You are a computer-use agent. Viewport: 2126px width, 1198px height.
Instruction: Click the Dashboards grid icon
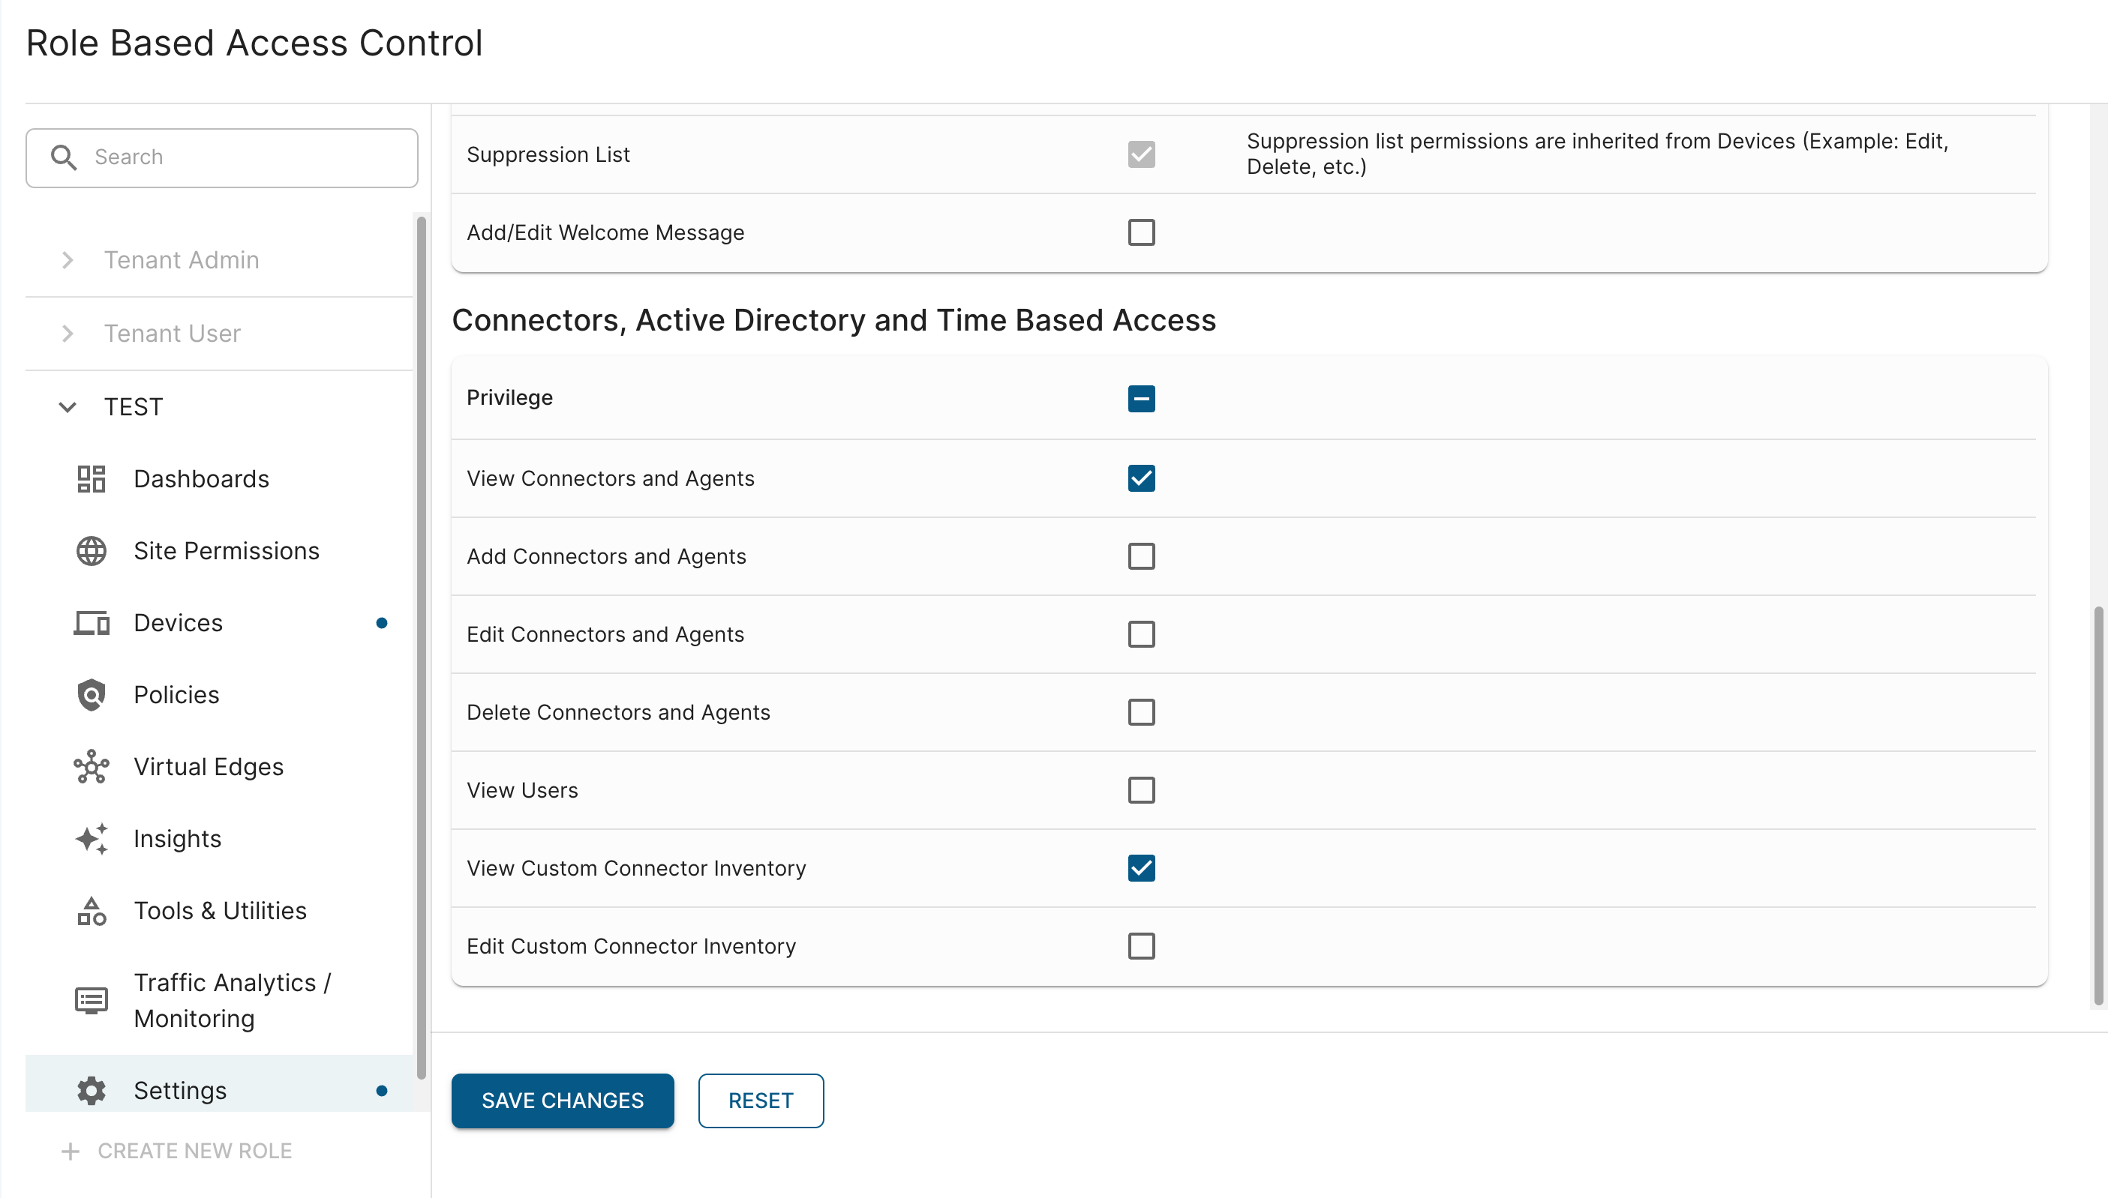(91, 479)
